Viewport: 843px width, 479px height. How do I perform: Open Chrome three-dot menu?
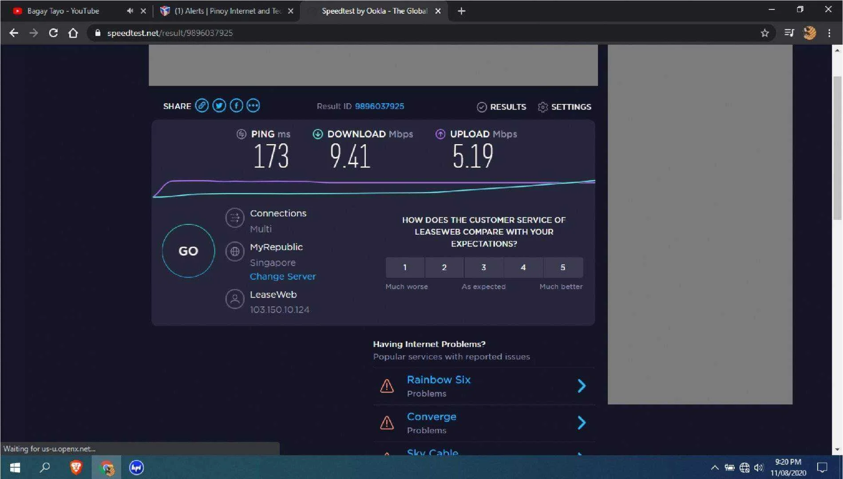click(x=829, y=33)
